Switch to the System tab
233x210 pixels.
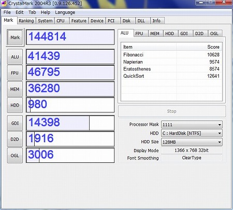[x=45, y=21]
